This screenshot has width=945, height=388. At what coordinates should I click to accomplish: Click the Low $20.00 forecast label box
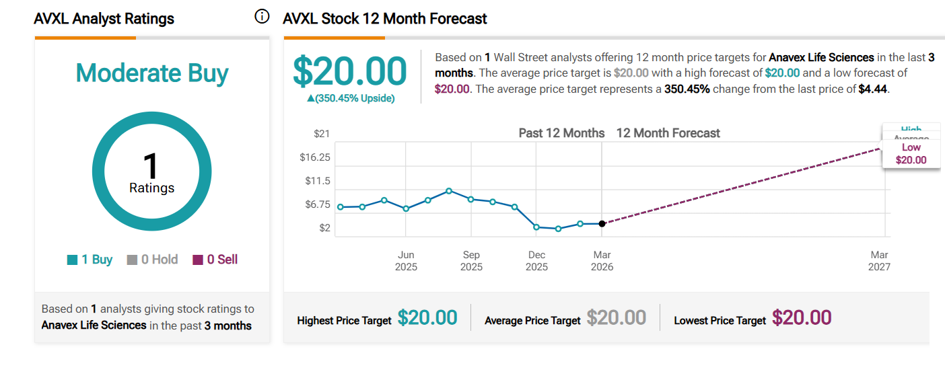tap(911, 154)
